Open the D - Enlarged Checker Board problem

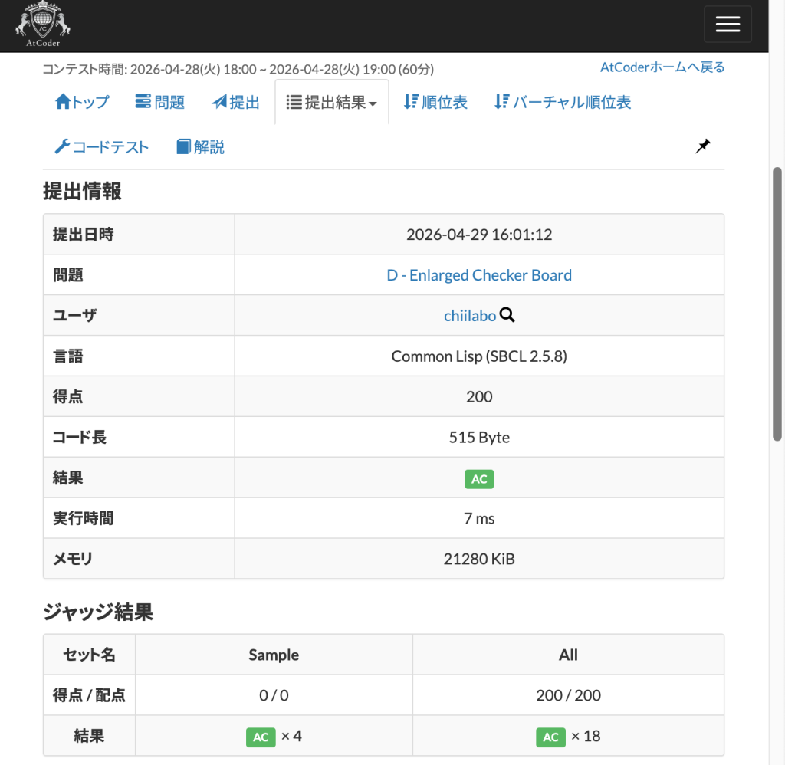479,275
